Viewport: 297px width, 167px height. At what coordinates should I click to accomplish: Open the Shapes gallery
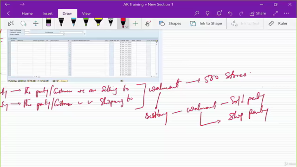pyautogui.click(x=170, y=24)
